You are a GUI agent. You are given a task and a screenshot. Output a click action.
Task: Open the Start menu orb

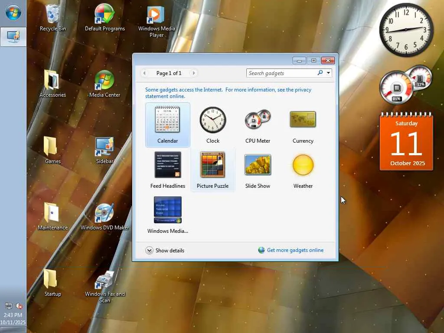13,13
